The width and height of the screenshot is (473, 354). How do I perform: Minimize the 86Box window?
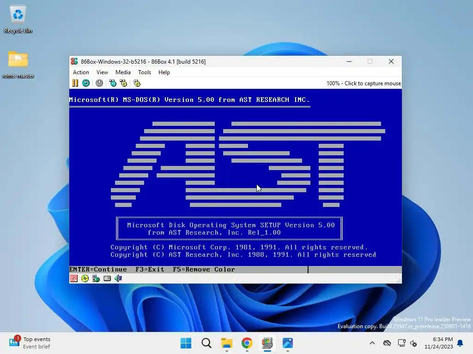click(x=349, y=61)
